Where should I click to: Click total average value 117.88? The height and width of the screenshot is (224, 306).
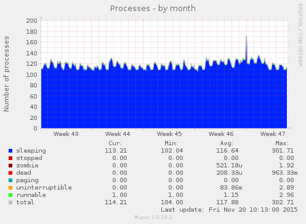click(x=227, y=202)
